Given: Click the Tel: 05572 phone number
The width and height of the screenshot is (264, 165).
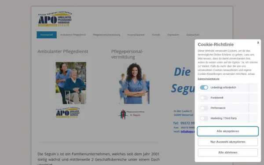Looking at the screenshot, I should tap(184, 123).
